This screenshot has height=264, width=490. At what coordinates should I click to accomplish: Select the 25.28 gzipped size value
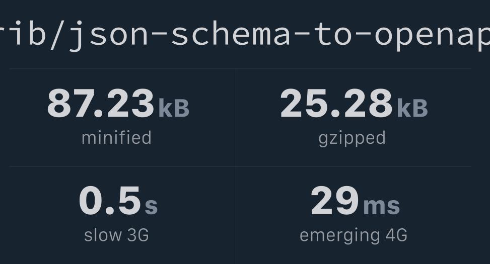(x=336, y=103)
